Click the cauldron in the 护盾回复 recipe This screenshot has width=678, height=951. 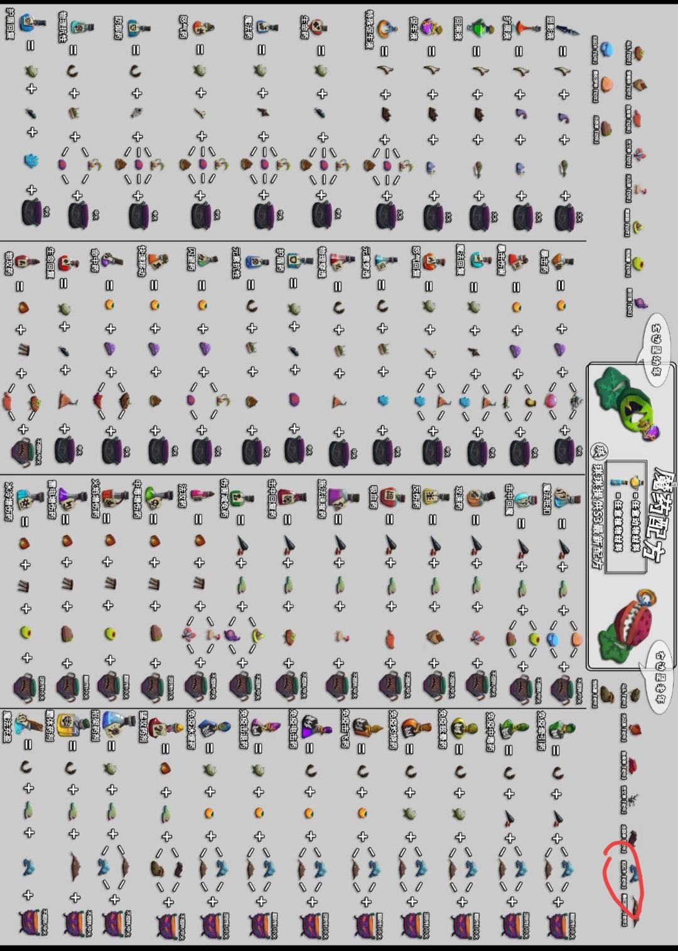(33, 212)
